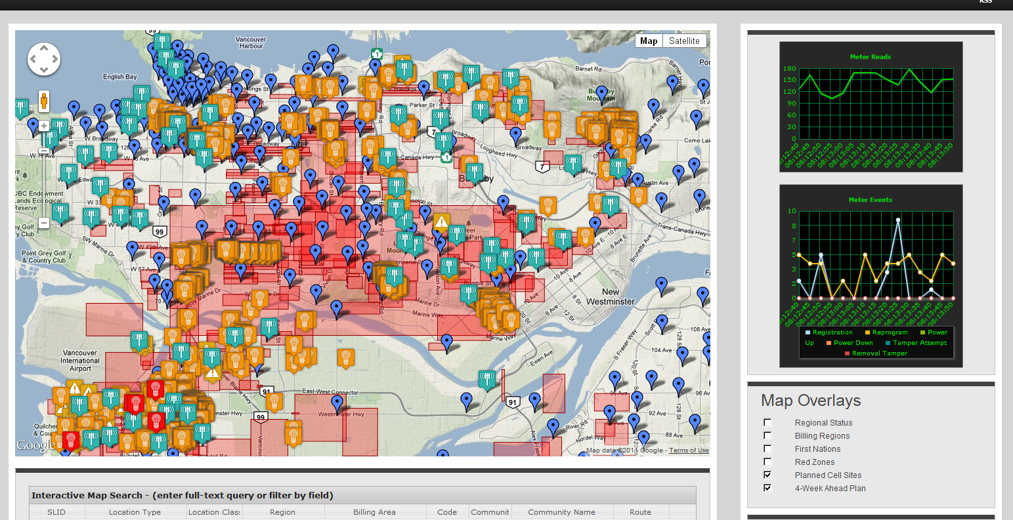Tick the First Nations overlay checkbox
The width and height of the screenshot is (1013, 520).
(767, 449)
